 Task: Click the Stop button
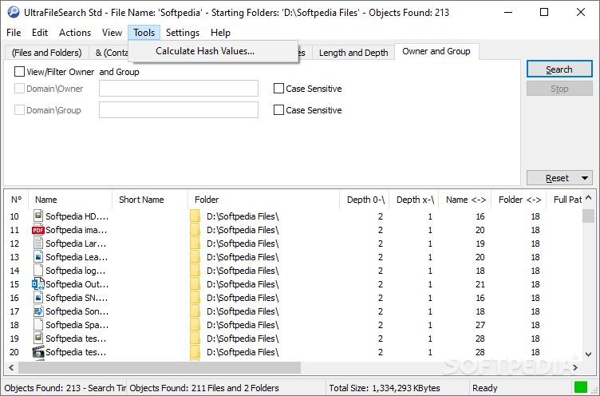coord(559,89)
